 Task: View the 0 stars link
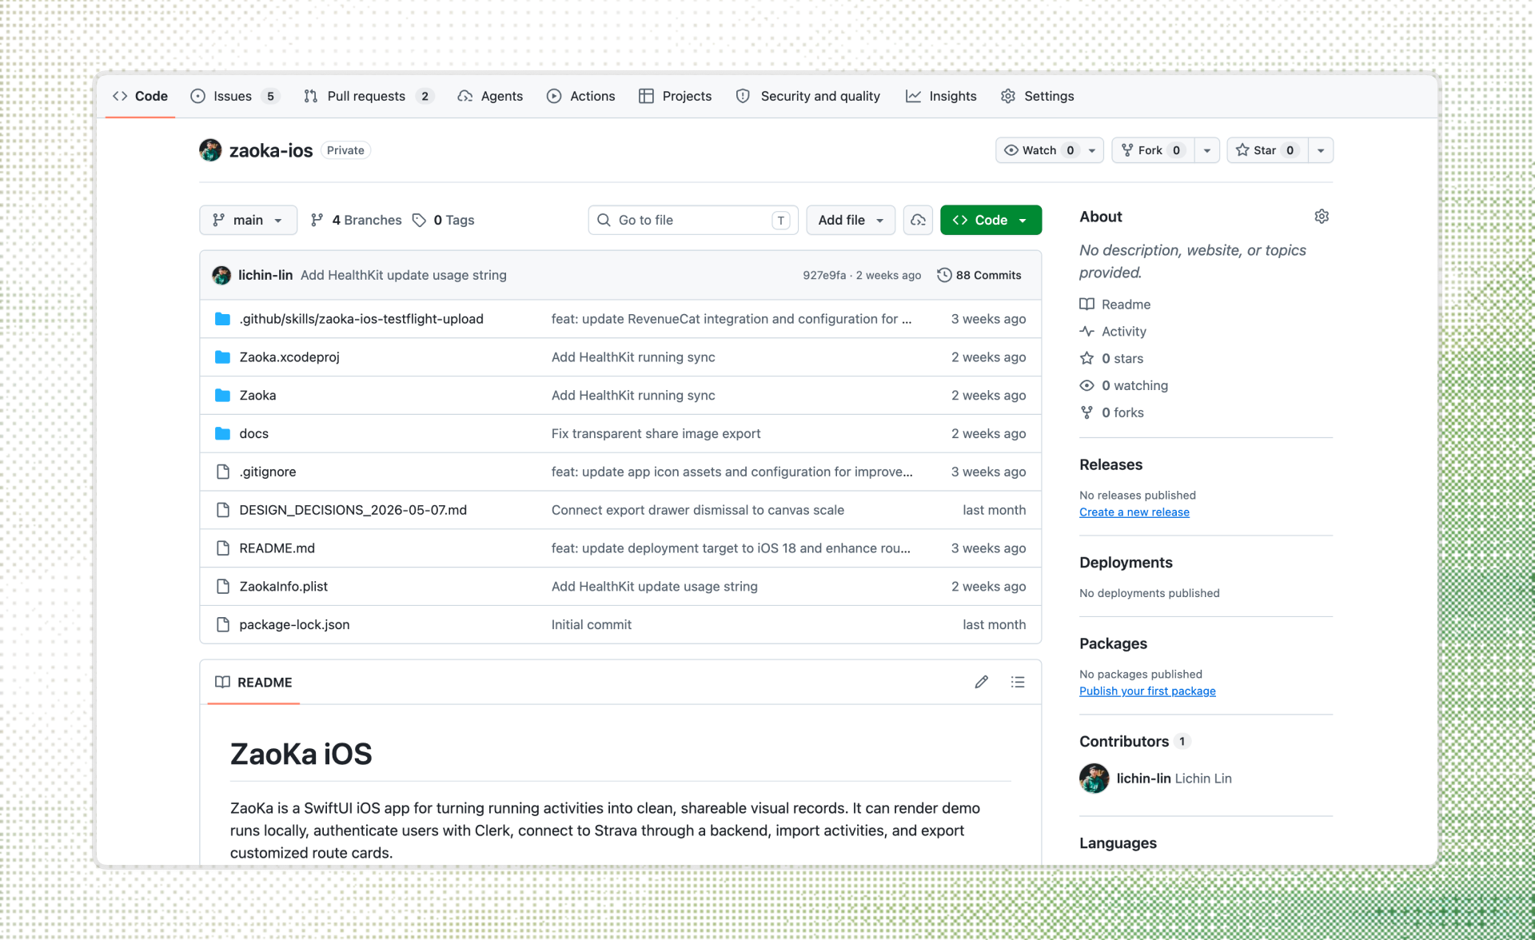1111,359
